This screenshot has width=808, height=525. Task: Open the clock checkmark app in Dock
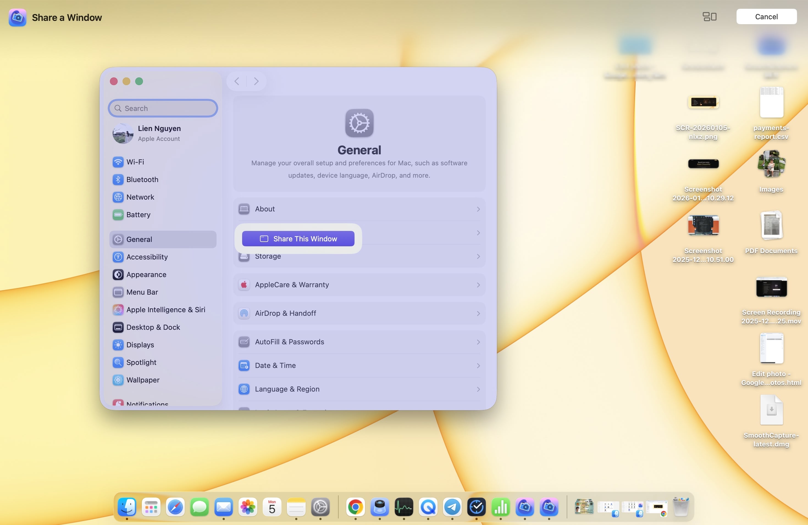pyautogui.click(x=477, y=507)
